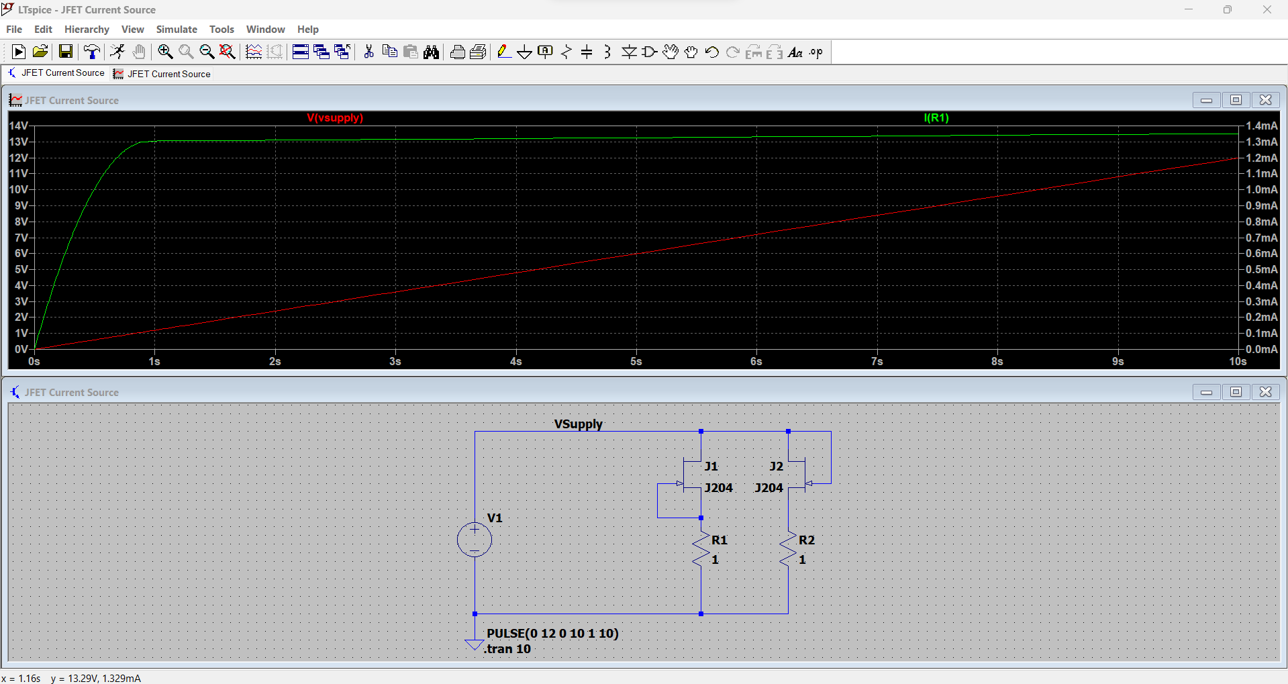1288x684 pixels.
Task: Click the R1 resistor symbol
Action: [701, 550]
